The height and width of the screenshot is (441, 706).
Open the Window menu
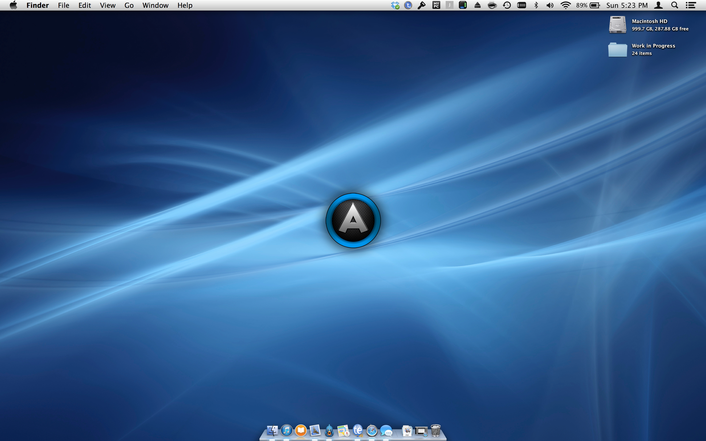coord(155,5)
